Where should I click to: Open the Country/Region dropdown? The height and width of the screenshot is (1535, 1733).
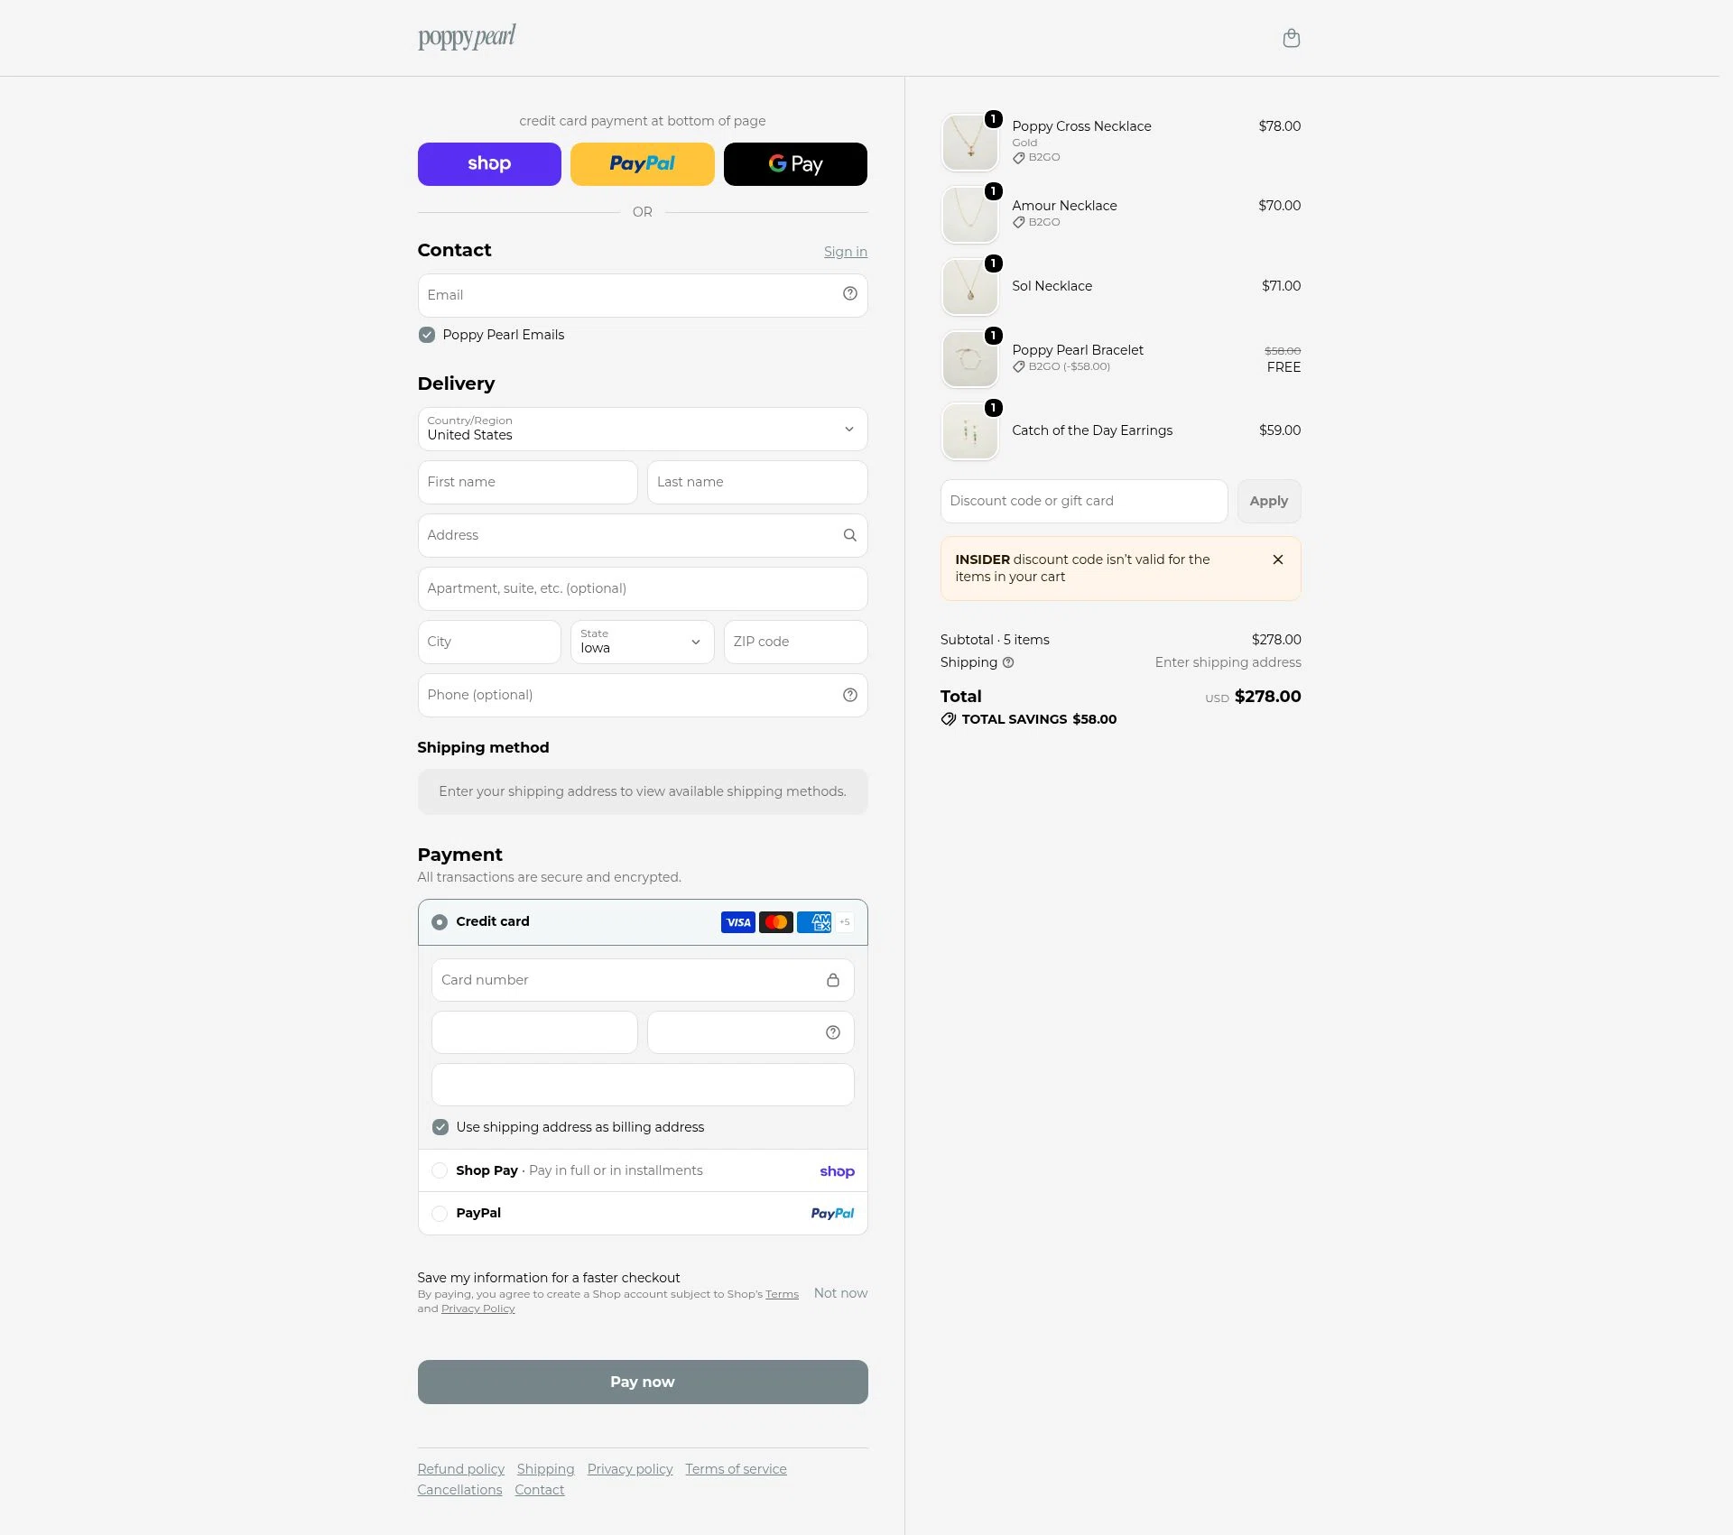click(643, 429)
